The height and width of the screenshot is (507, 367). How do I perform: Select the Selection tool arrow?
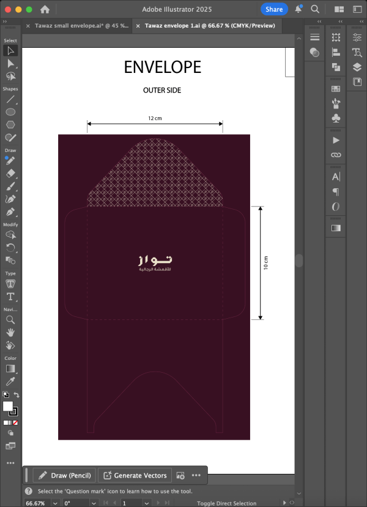tap(10, 51)
